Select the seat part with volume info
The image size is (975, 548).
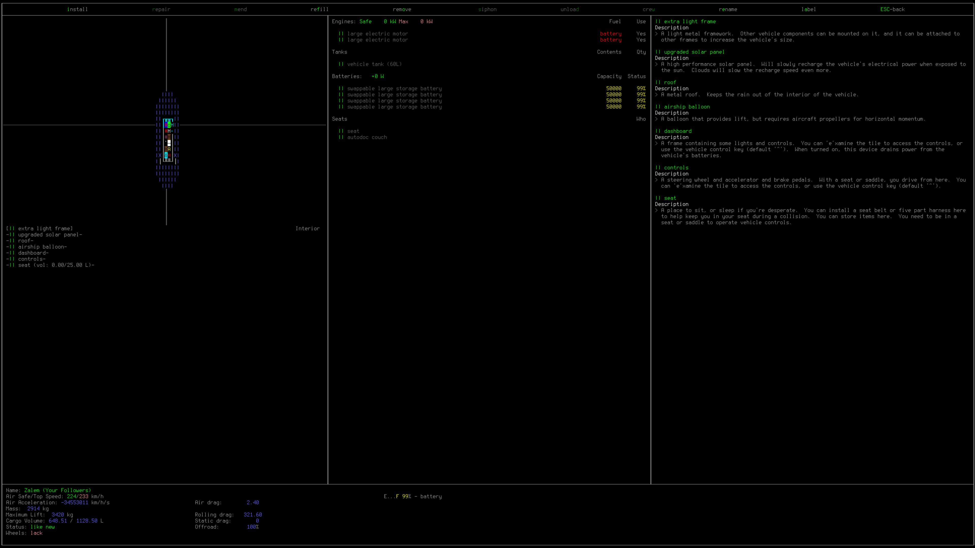pos(56,265)
